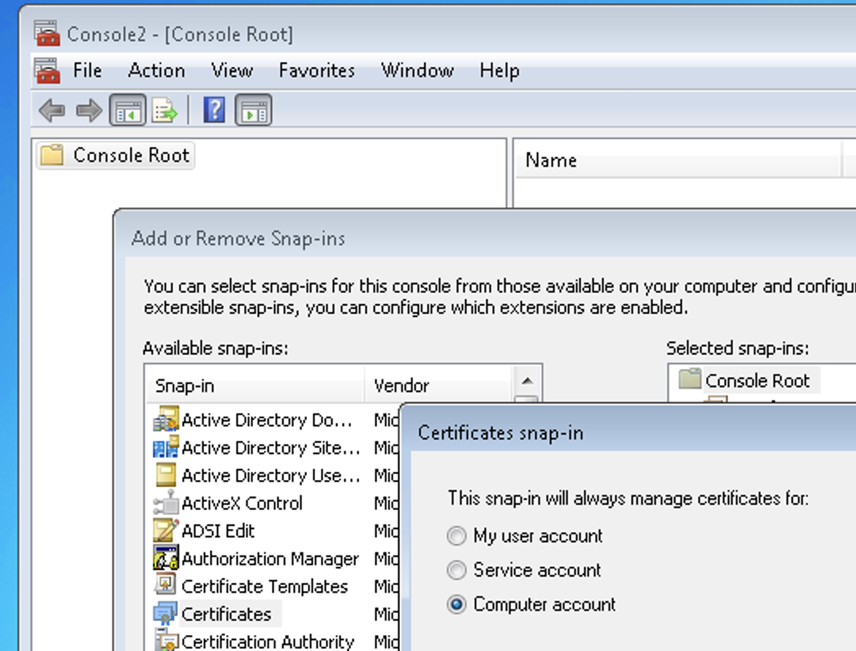Click the Forward arrow toolbar icon
856x651 pixels.
(89, 111)
